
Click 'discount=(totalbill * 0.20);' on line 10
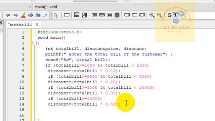[x=84, y=82]
